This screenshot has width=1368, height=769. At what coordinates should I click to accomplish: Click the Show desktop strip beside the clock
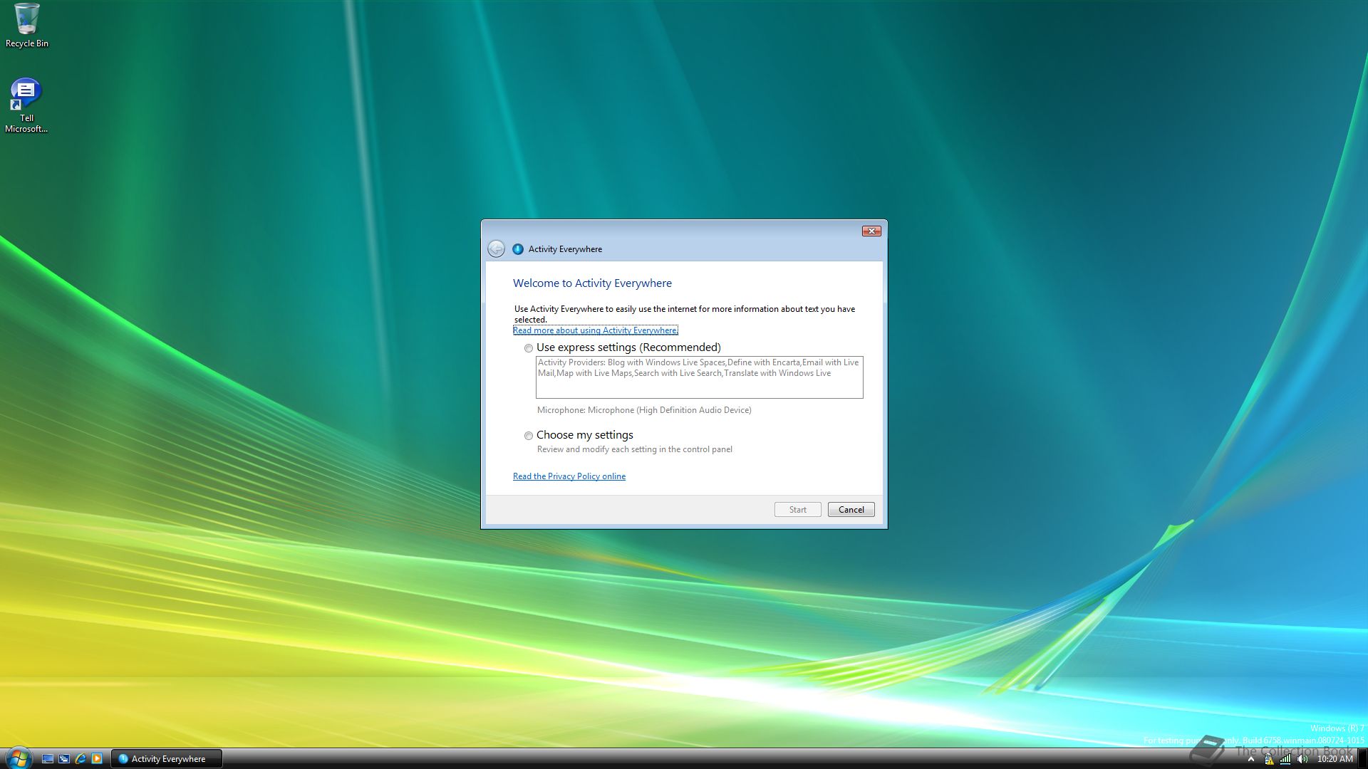1362,759
